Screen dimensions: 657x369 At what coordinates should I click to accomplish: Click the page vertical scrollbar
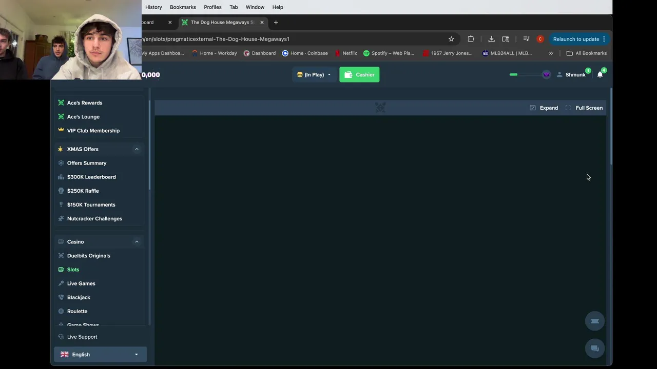point(611,127)
